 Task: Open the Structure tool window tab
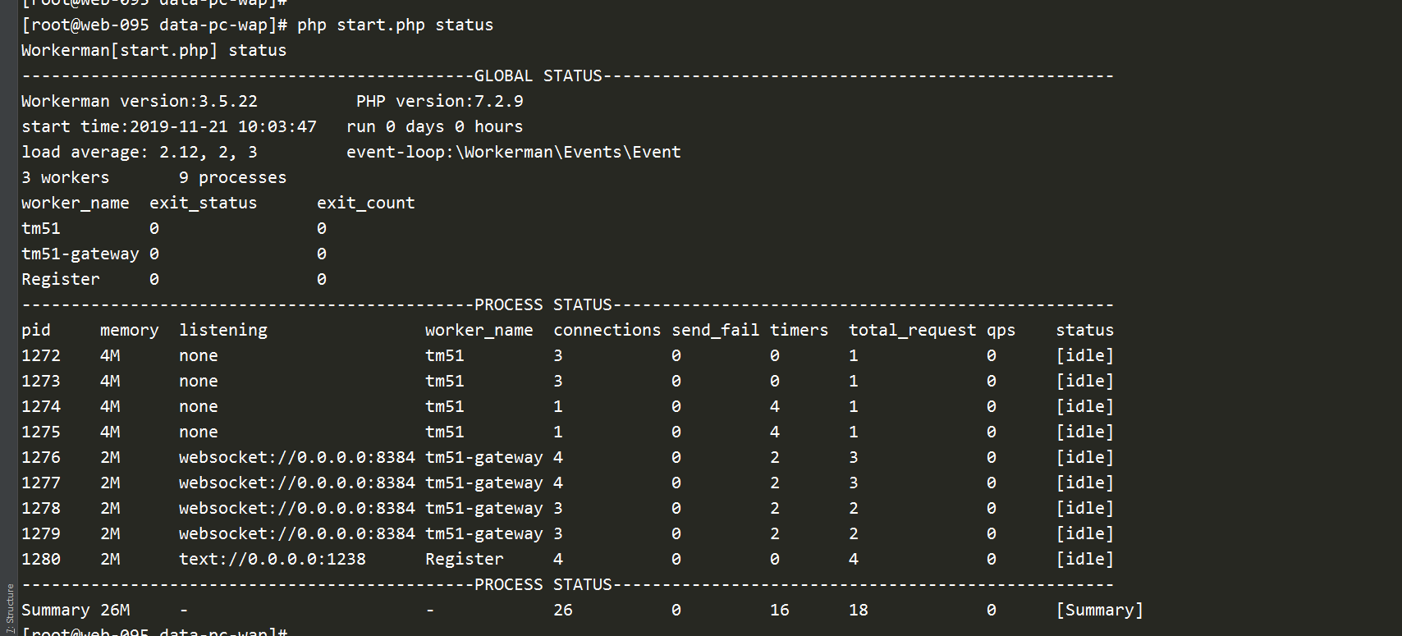[9, 607]
